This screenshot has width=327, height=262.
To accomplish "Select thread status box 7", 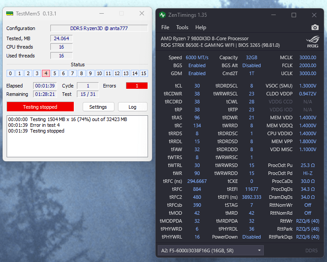I will (x=72, y=73).
